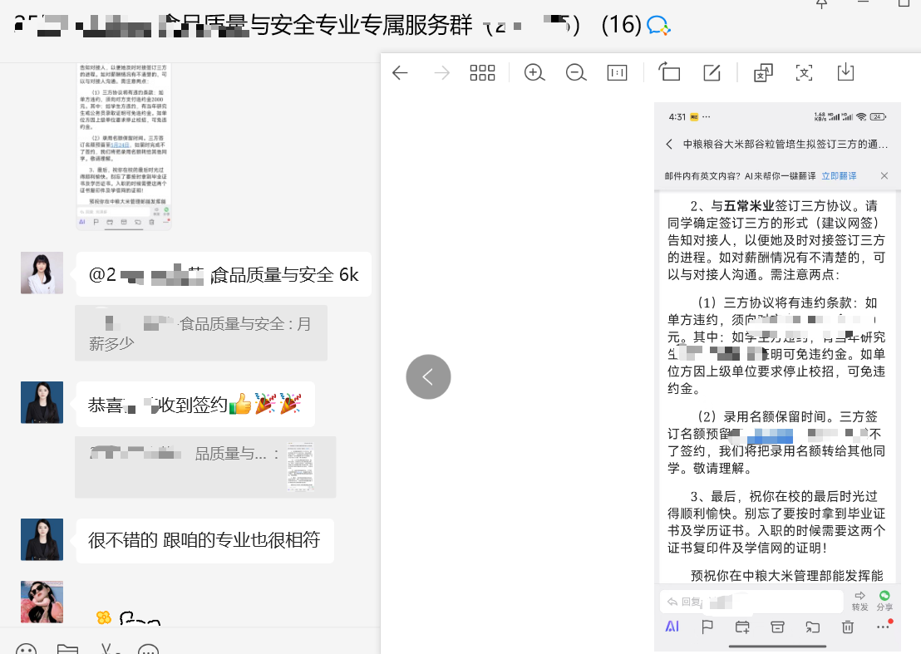Click the quoted message thumbnail image

[x=301, y=466]
